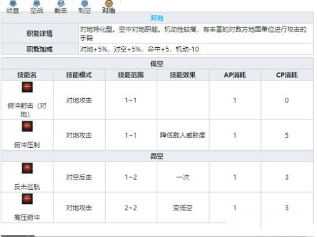Click the 技能范围 column header

pyautogui.click(x=131, y=75)
